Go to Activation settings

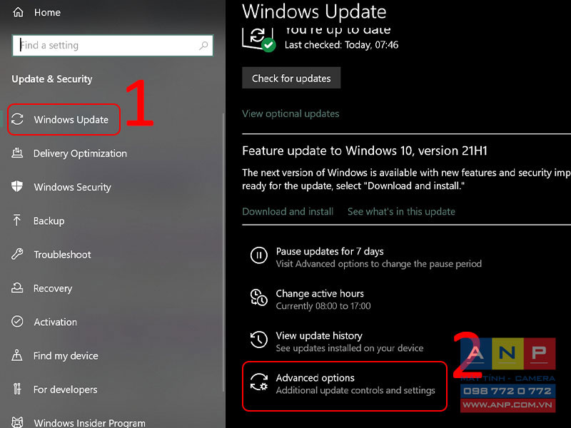pos(56,322)
